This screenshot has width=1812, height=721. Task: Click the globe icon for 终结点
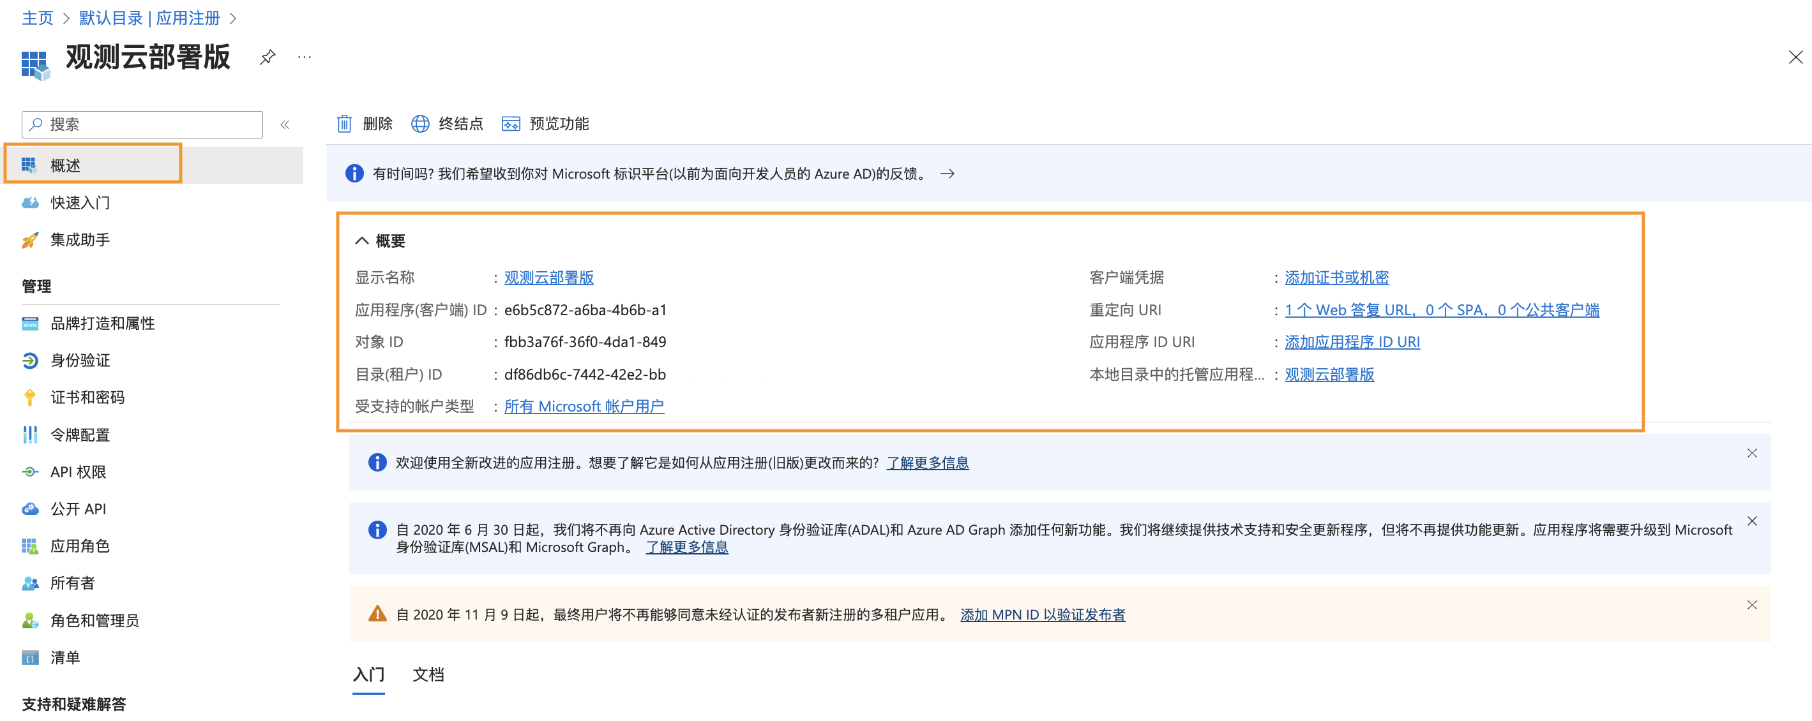click(420, 124)
